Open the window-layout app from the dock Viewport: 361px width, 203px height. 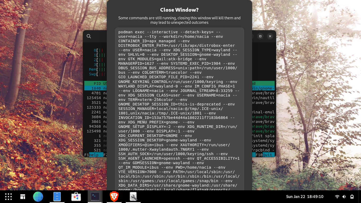[23, 197]
